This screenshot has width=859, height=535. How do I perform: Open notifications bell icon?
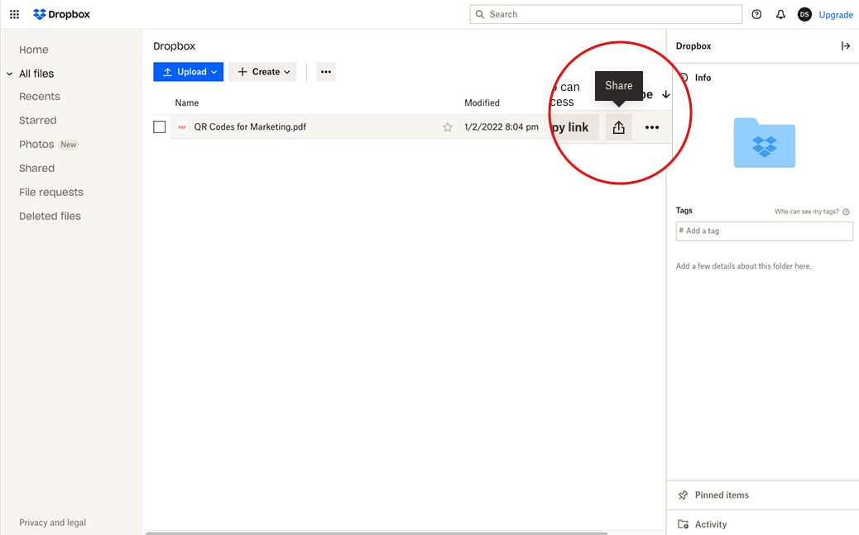tap(780, 15)
